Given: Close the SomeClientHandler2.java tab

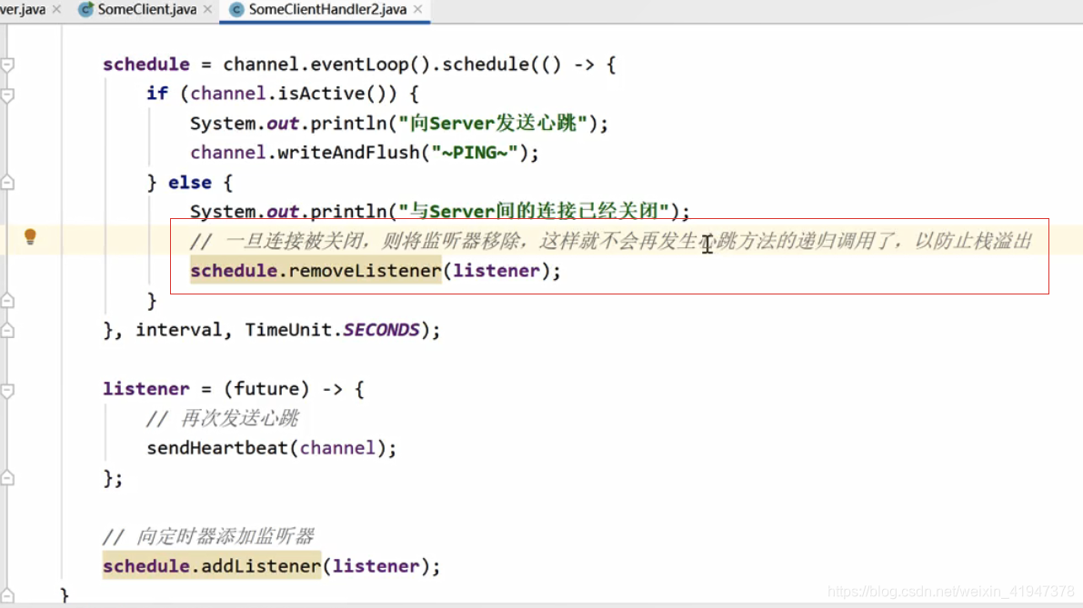Looking at the screenshot, I should pos(418,10).
